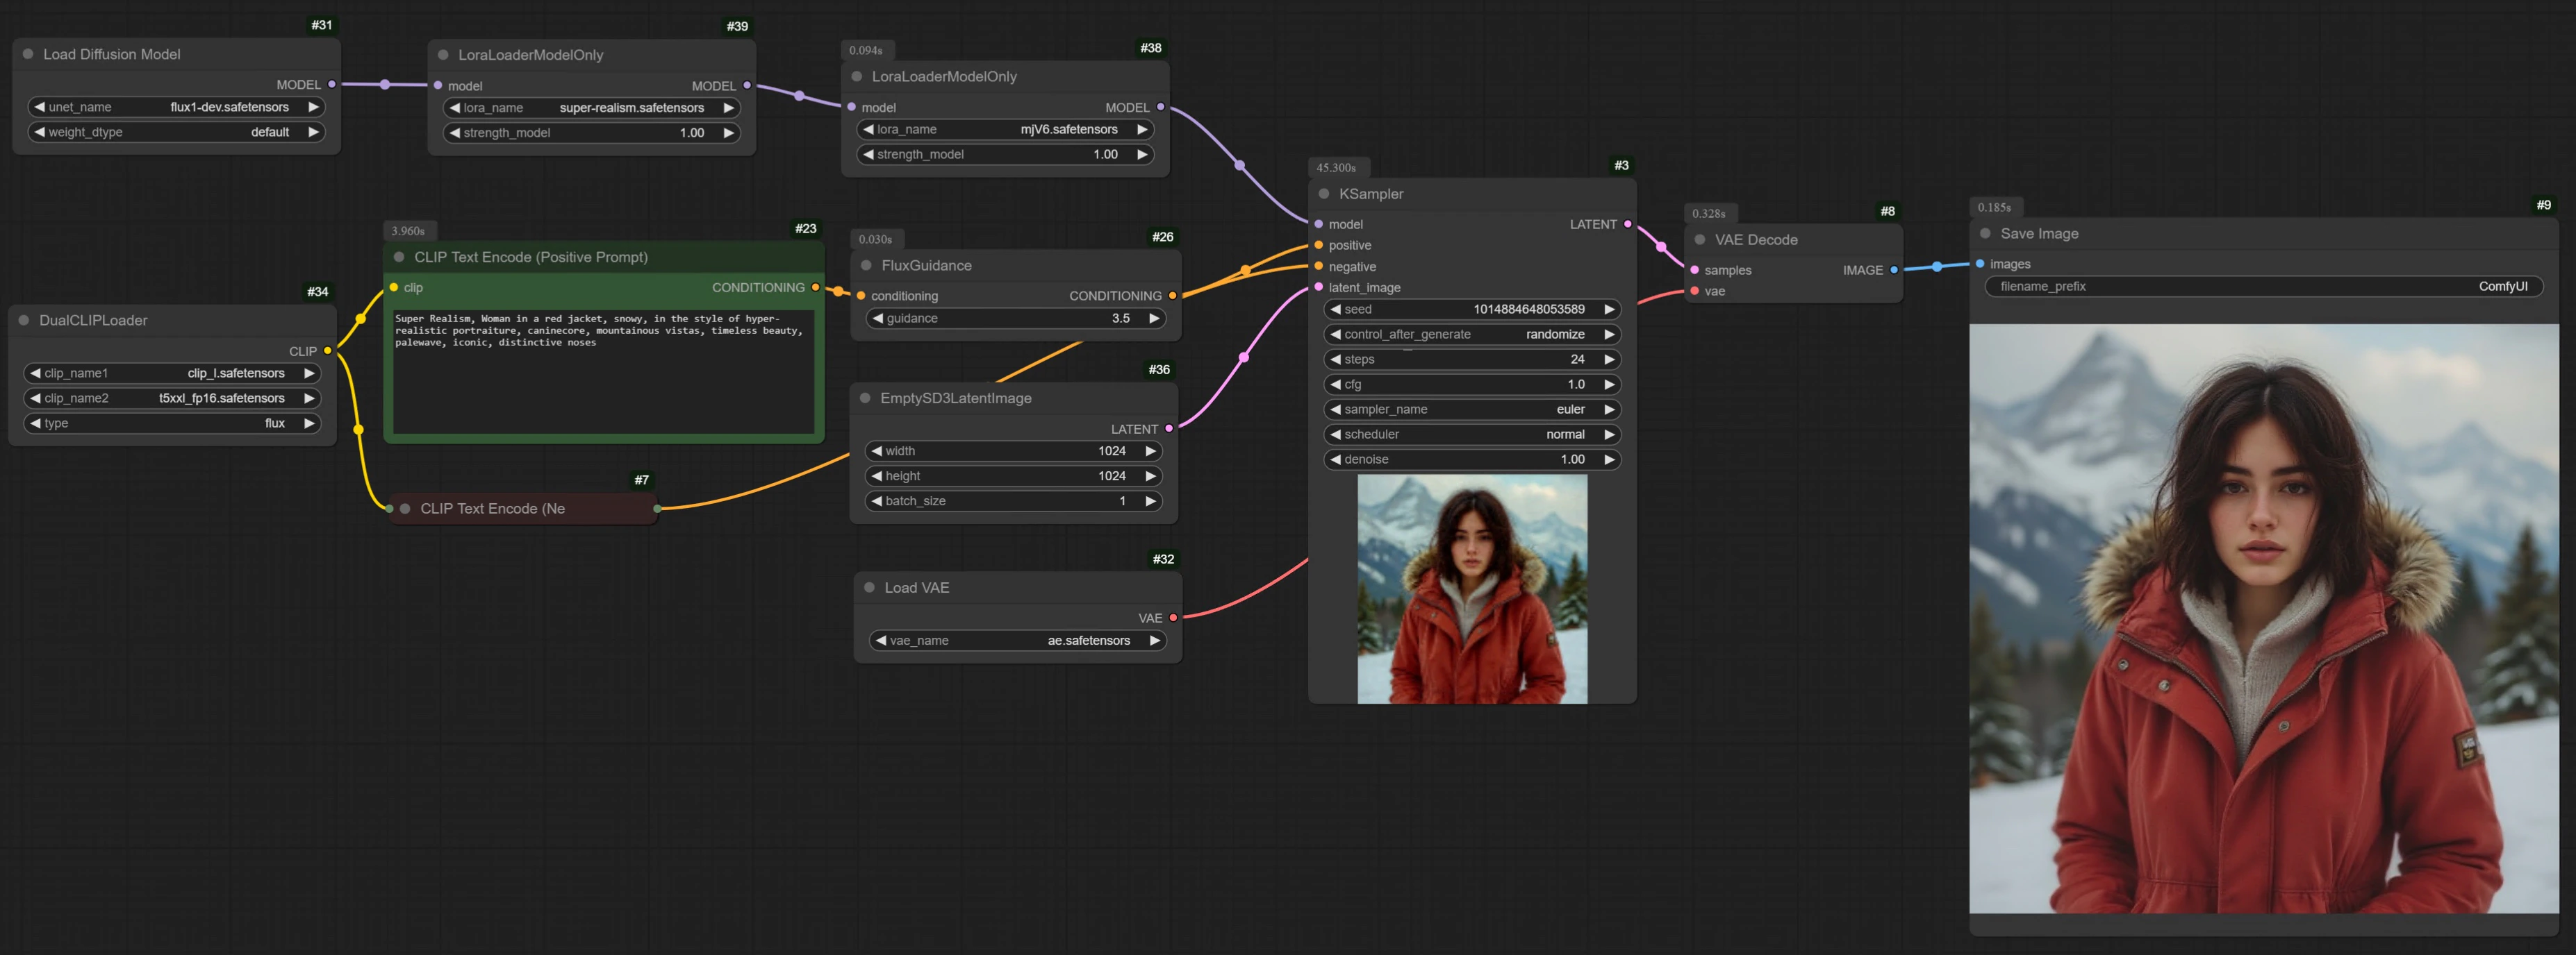This screenshot has height=955, width=2576.
Task: Click right arrow to increase steps value
Action: [1609, 360]
